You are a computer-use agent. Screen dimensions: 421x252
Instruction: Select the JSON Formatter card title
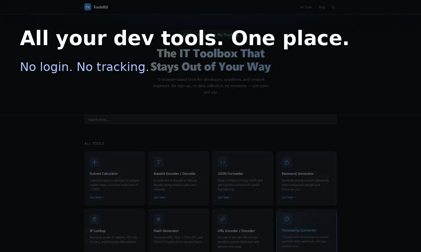(230, 174)
